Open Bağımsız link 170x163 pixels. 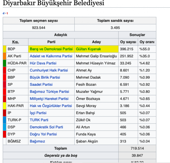click(37, 141)
